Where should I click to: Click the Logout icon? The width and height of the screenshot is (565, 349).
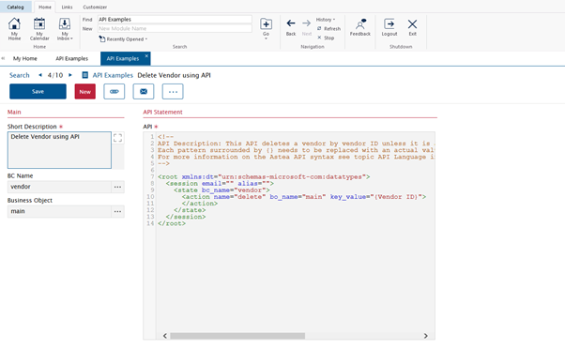pos(389,27)
